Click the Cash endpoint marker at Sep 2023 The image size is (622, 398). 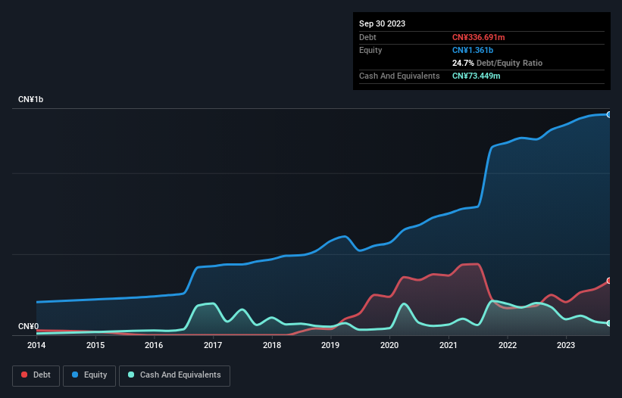coord(609,323)
